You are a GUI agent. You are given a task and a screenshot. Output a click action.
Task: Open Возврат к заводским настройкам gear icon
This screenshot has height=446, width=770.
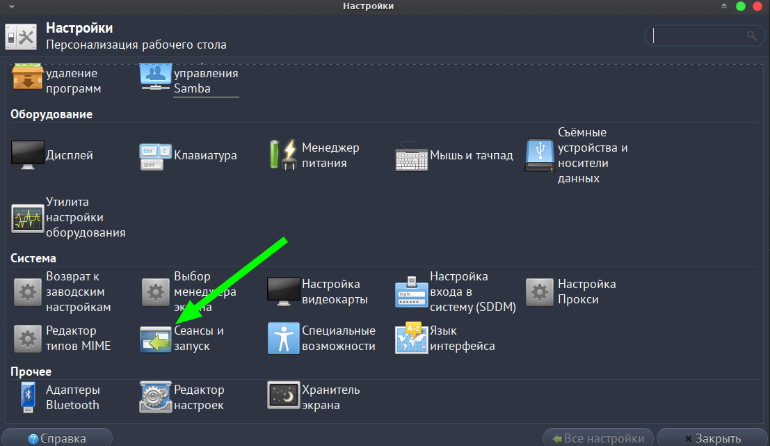point(28,292)
